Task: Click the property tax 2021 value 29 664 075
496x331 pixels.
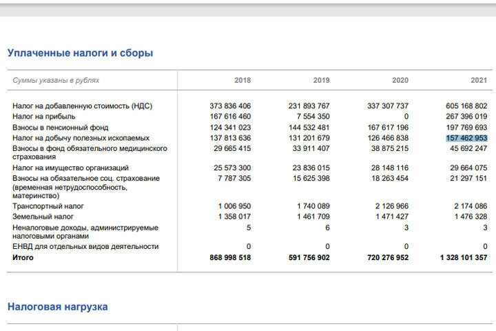Action: (468, 168)
